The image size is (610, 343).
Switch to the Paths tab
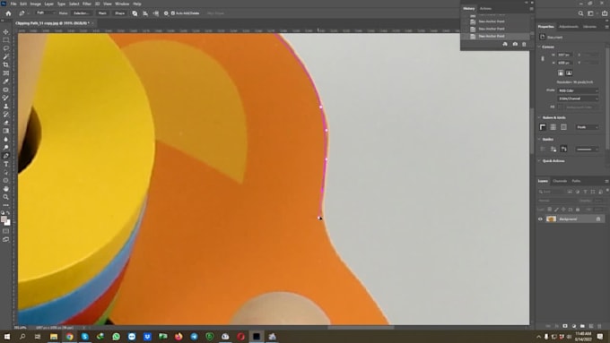click(x=576, y=181)
